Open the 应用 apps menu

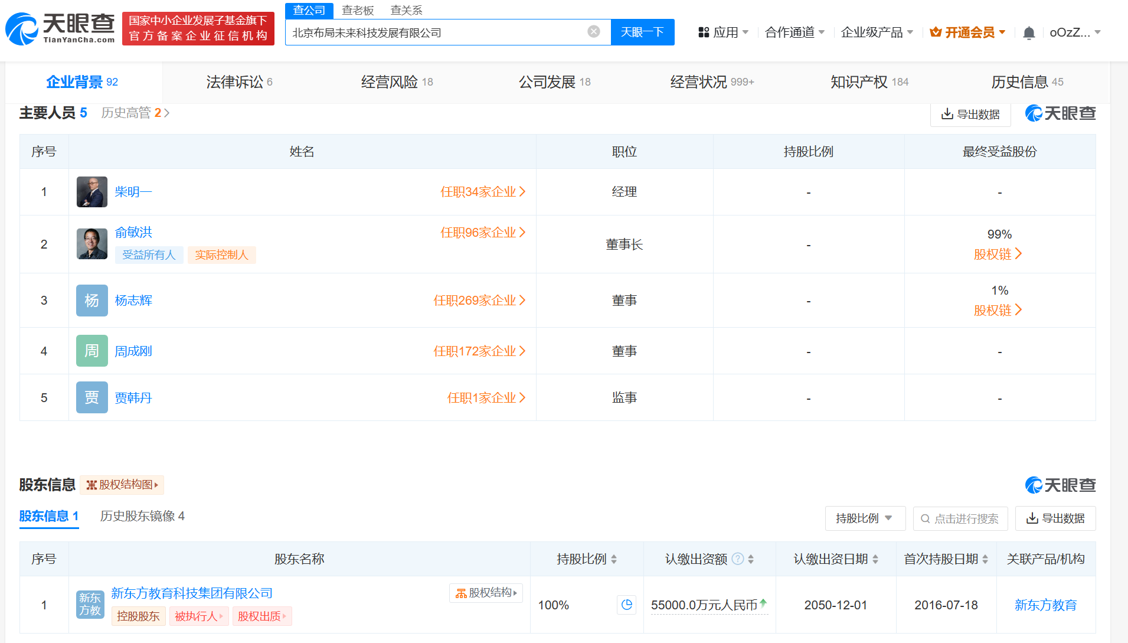point(723,32)
